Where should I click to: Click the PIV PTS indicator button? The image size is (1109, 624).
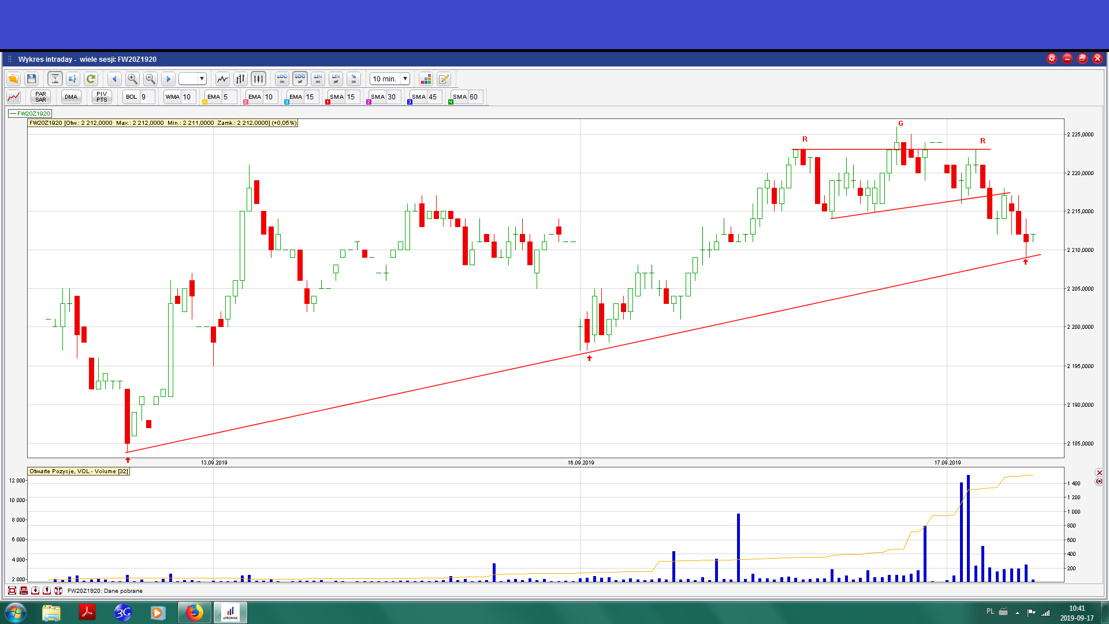pos(102,97)
